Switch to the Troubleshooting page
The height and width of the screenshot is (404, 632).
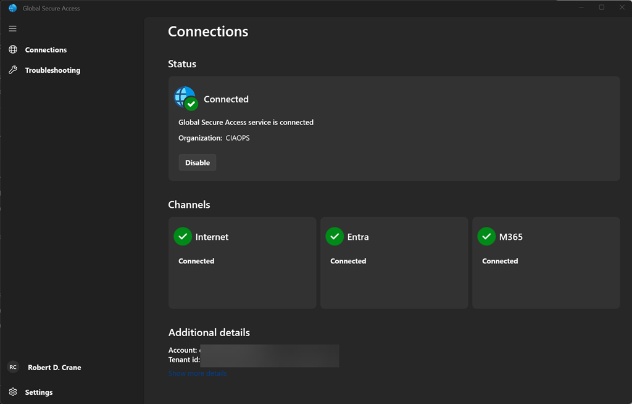pyautogui.click(x=52, y=70)
